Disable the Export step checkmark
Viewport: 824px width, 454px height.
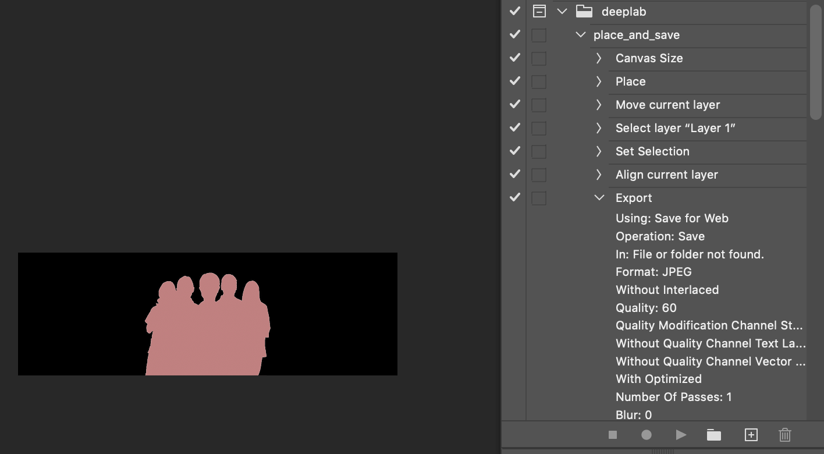click(514, 198)
